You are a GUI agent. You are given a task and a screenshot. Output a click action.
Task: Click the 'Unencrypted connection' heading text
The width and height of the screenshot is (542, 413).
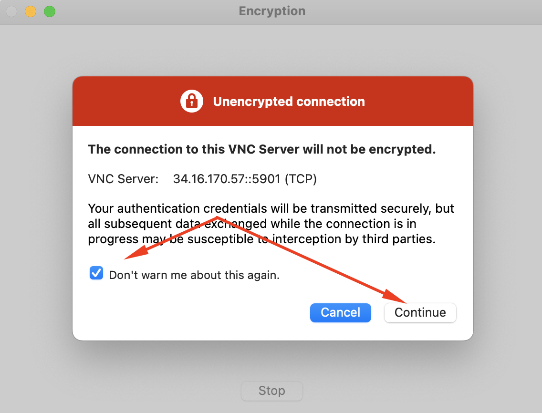point(289,102)
